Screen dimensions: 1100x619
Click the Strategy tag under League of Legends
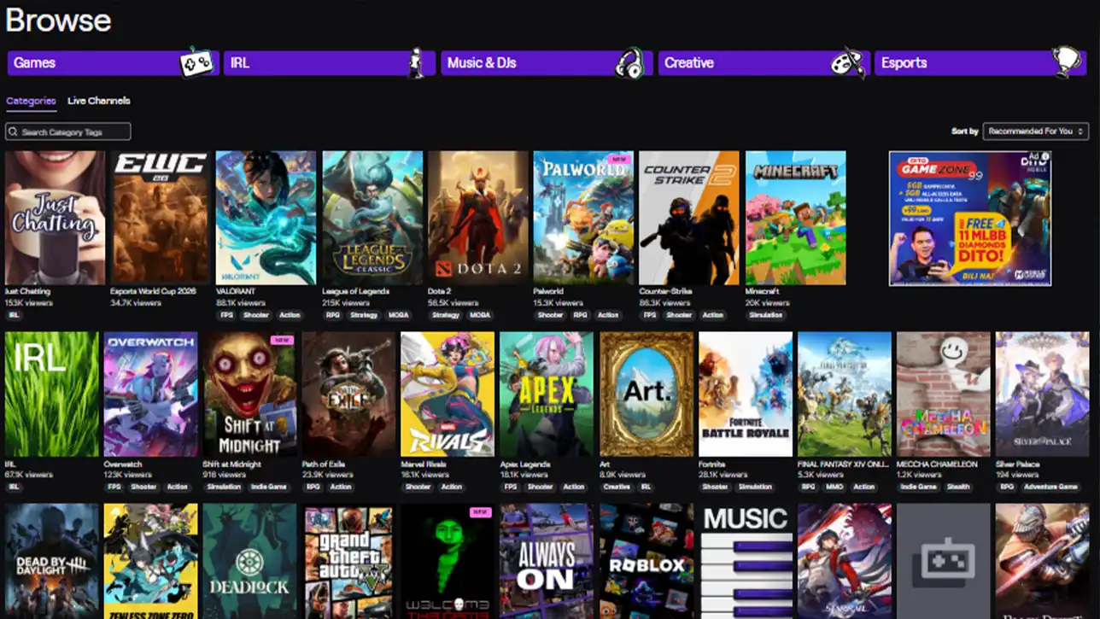[365, 315]
